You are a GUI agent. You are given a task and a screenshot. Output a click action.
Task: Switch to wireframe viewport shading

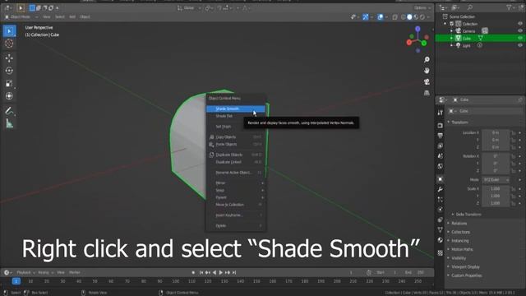point(404,16)
